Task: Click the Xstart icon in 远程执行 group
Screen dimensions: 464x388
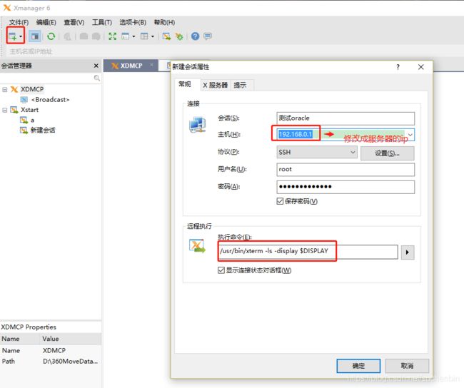Action: pos(197,246)
